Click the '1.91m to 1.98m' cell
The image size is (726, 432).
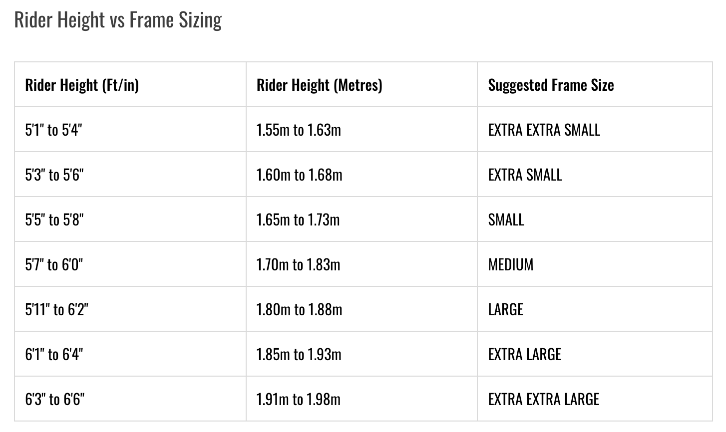(x=298, y=399)
